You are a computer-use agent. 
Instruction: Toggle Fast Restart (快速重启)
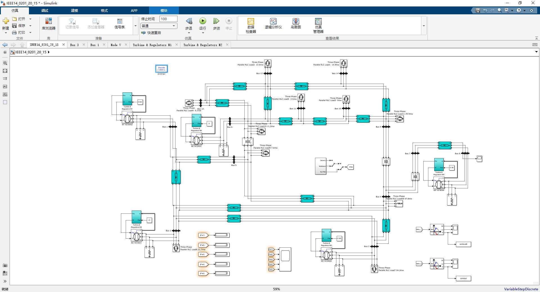point(151,33)
